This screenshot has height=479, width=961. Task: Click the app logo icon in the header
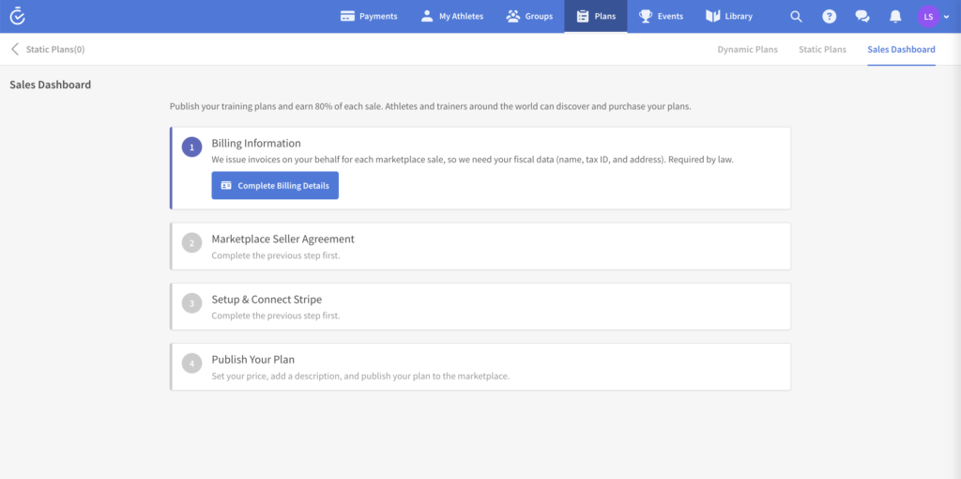point(17,16)
